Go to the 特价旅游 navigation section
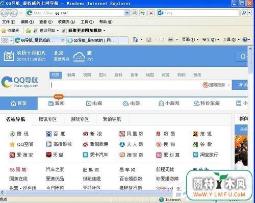 [207, 103]
